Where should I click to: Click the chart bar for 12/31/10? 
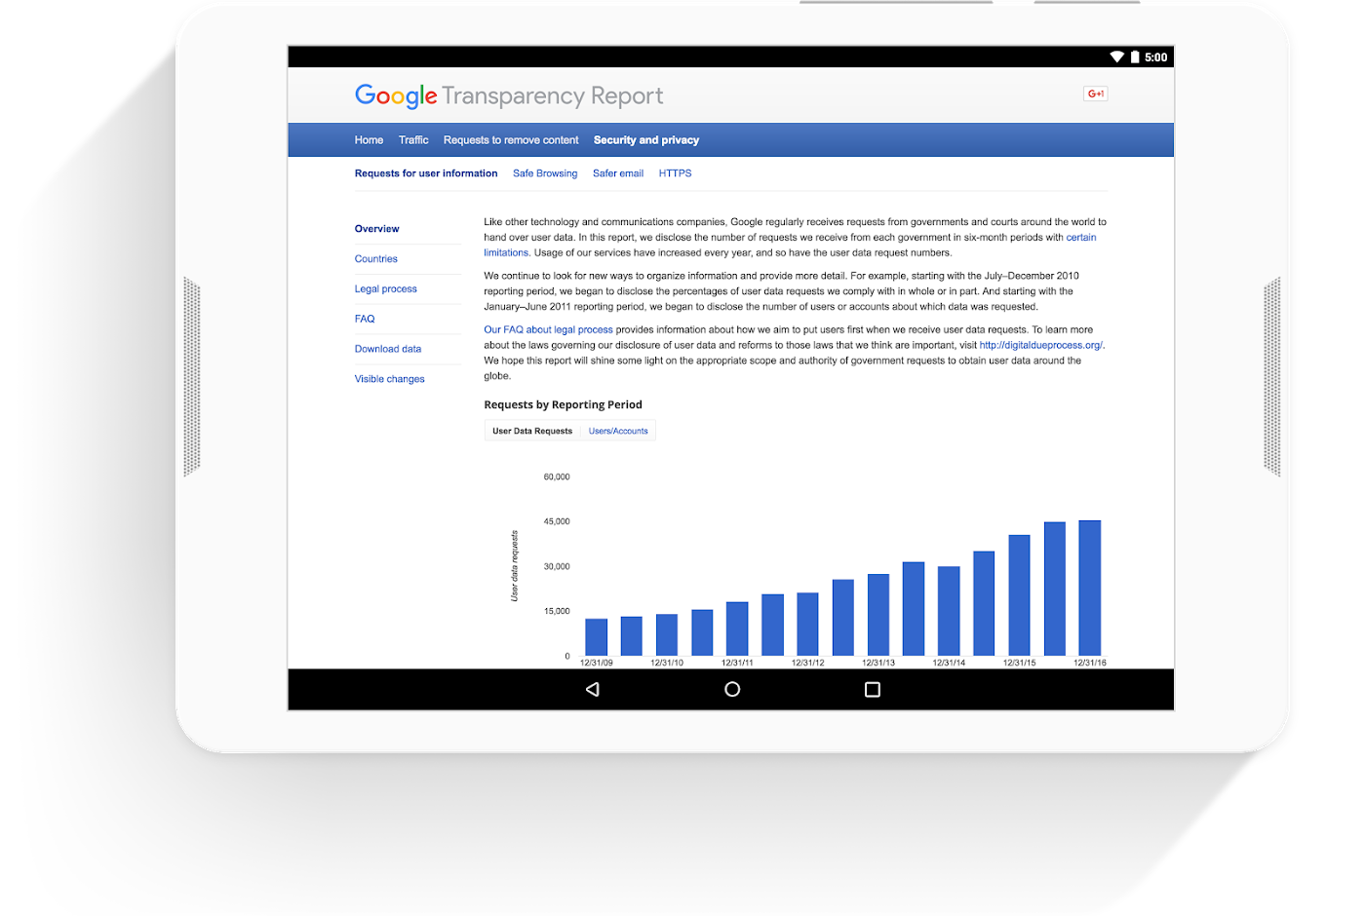[667, 635]
